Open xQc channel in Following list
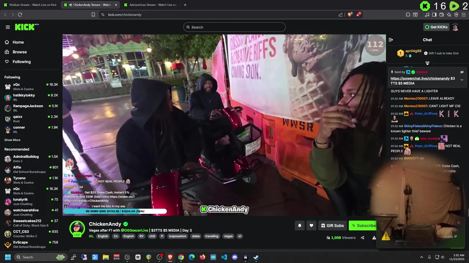The width and height of the screenshot is (469, 263). click(31, 87)
